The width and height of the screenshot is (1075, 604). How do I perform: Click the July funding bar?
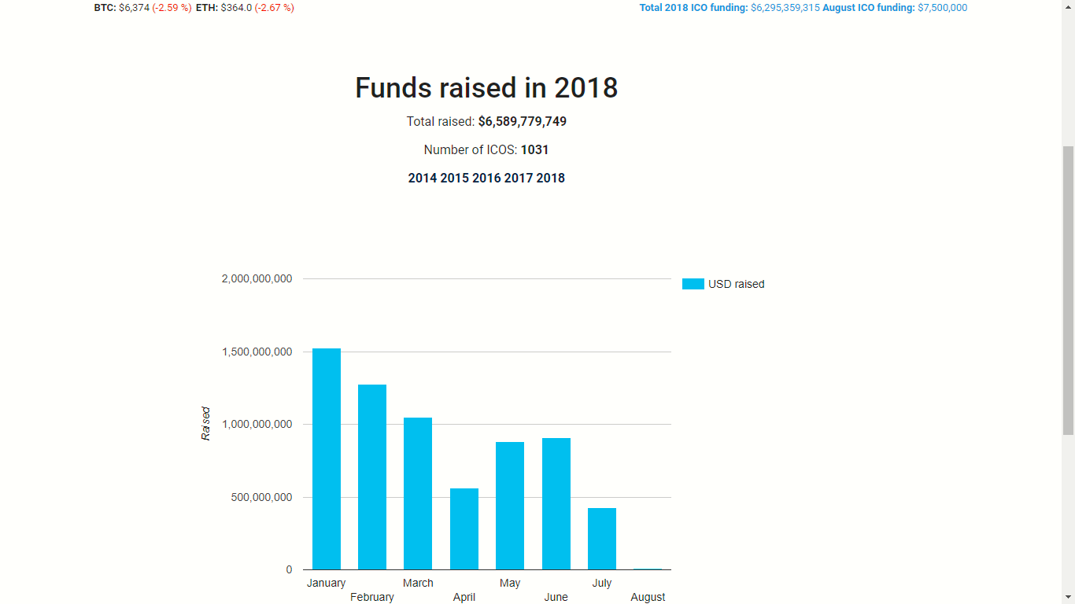pyautogui.click(x=602, y=539)
